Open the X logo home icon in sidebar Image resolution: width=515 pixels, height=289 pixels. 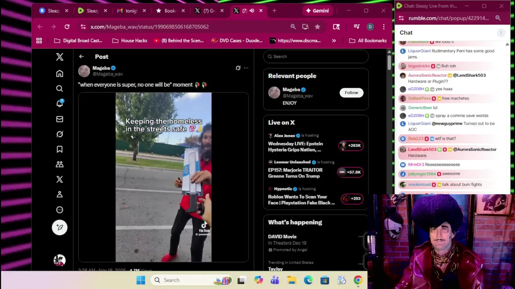(60, 57)
